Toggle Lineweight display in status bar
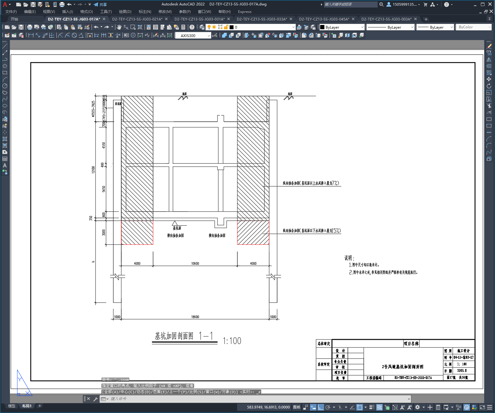 (372, 407)
